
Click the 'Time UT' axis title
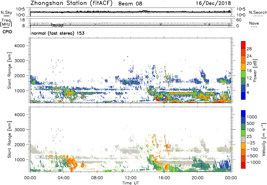pos(130,183)
